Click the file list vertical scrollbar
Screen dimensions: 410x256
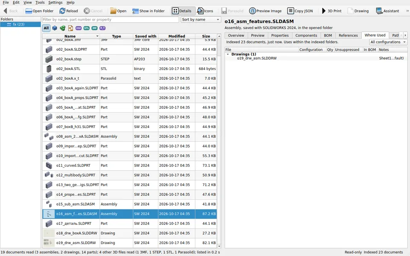pyautogui.click(x=219, y=141)
